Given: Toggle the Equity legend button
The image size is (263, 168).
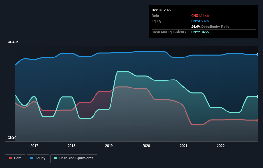Looking at the screenshot, I should click(38, 158).
